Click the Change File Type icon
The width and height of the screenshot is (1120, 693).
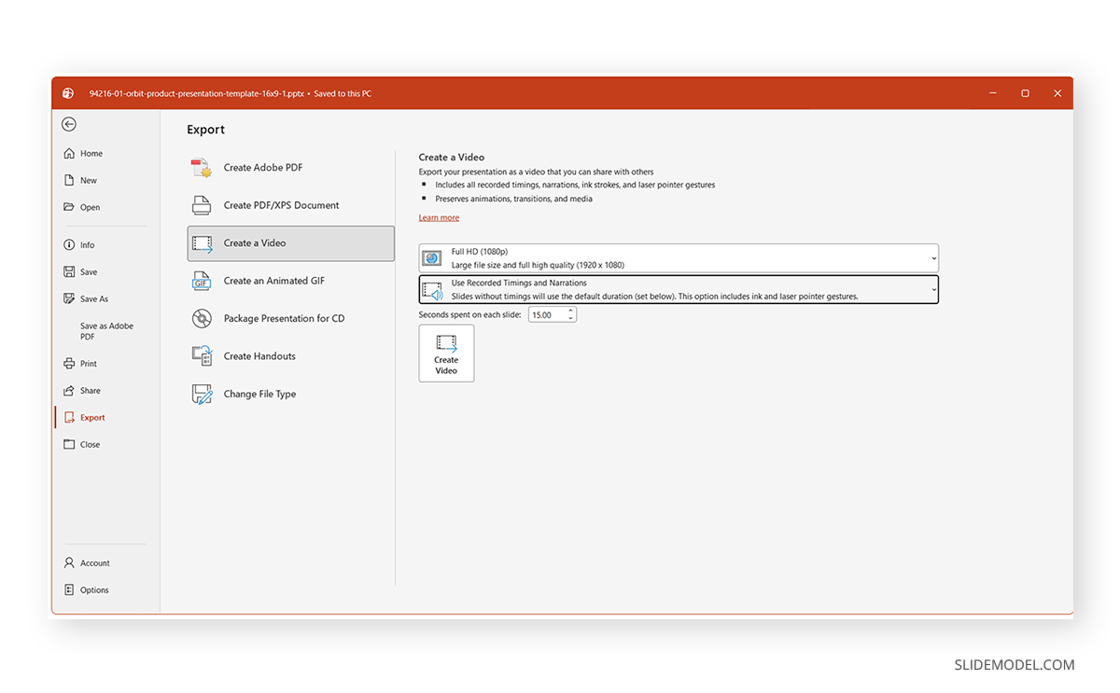pyautogui.click(x=202, y=394)
